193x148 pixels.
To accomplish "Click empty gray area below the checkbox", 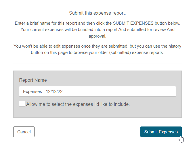I will pos(97,112).
